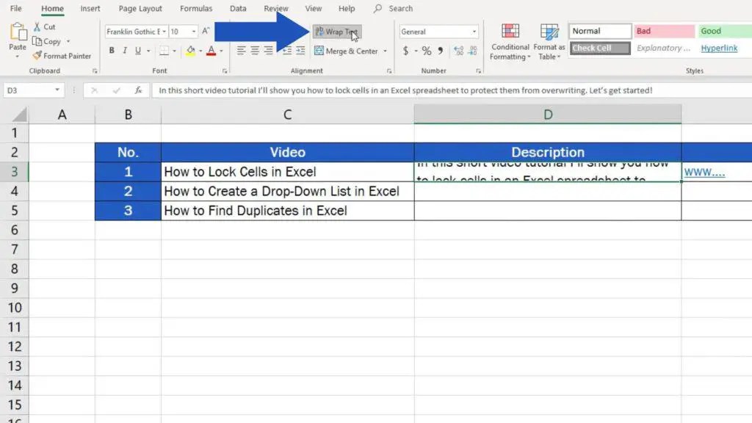Click the Wrap Text command
This screenshot has width=752, height=423.
point(336,32)
